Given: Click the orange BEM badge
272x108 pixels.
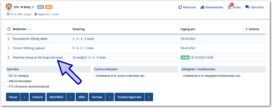Looking at the screenshot, I should [x=49, y=7].
